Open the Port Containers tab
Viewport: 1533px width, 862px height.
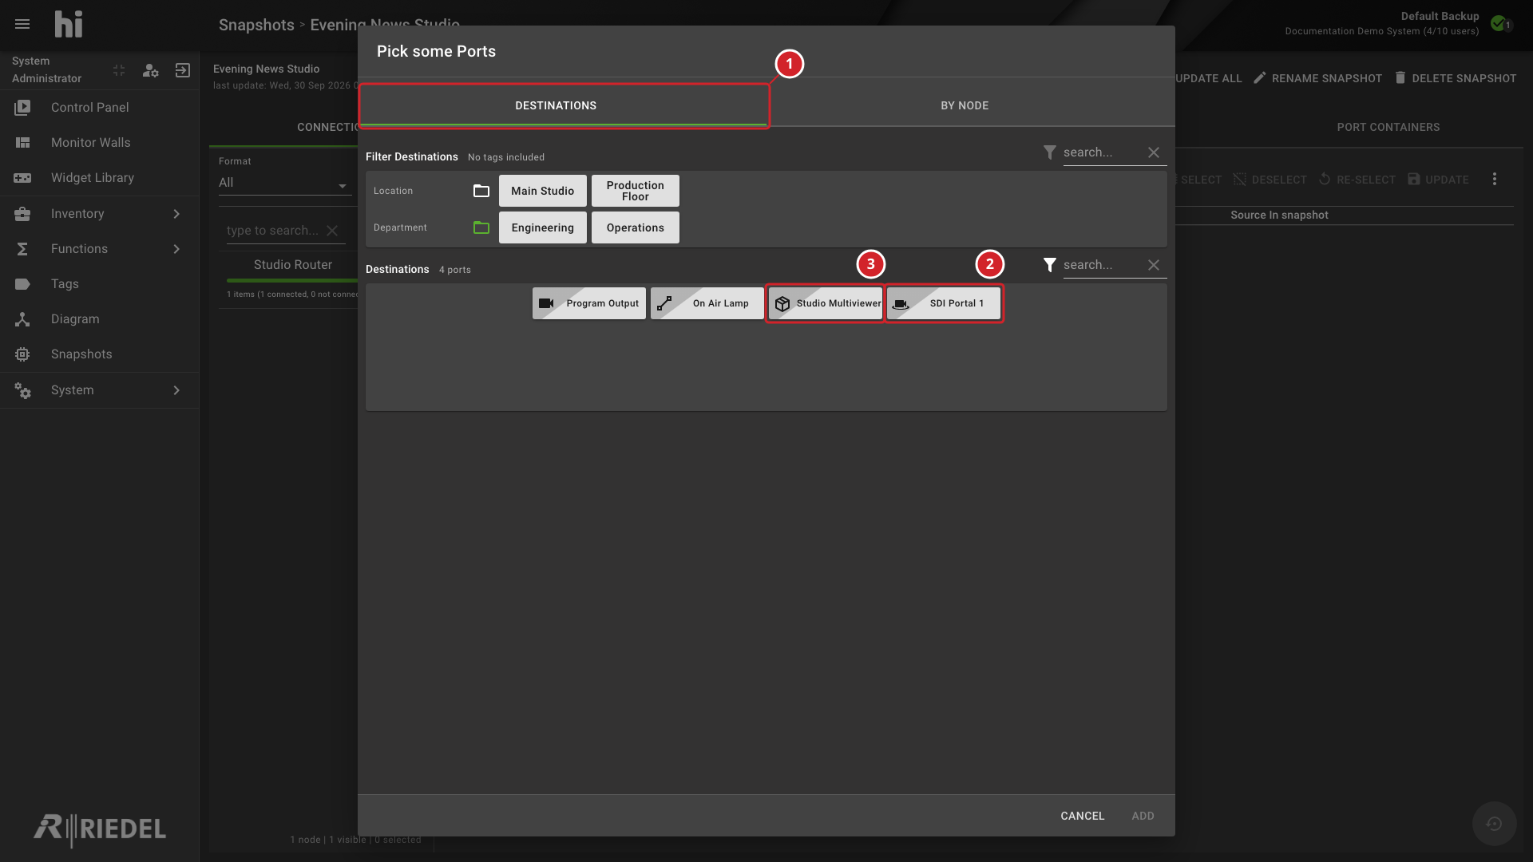(1388, 127)
